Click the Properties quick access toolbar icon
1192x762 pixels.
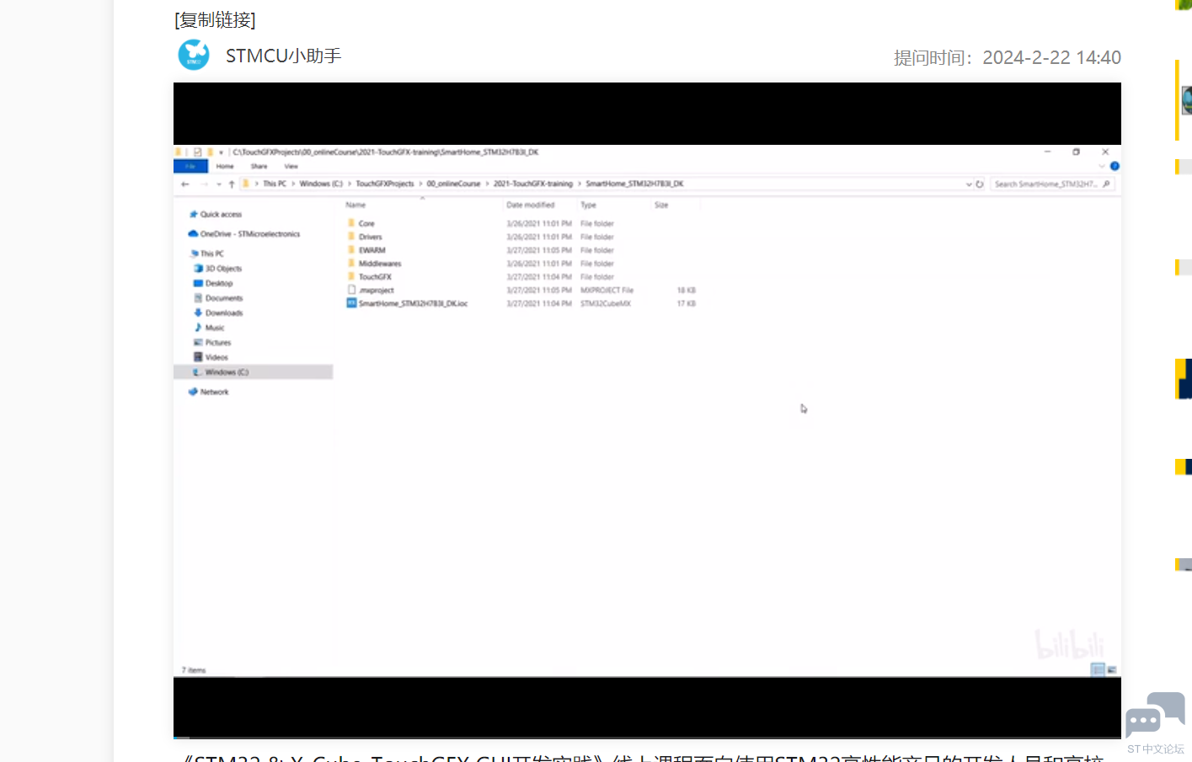(x=197, y=152)
